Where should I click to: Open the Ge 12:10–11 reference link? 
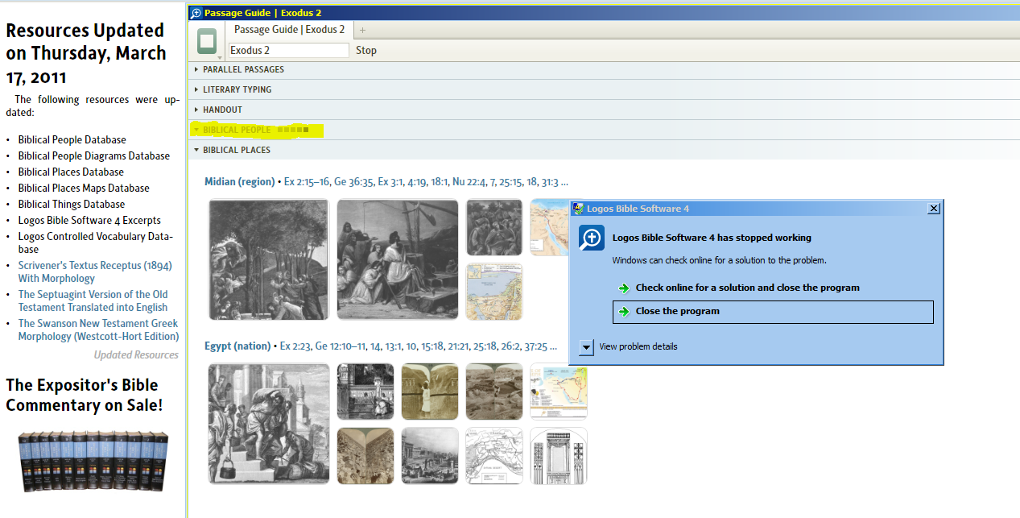point(340,346)
